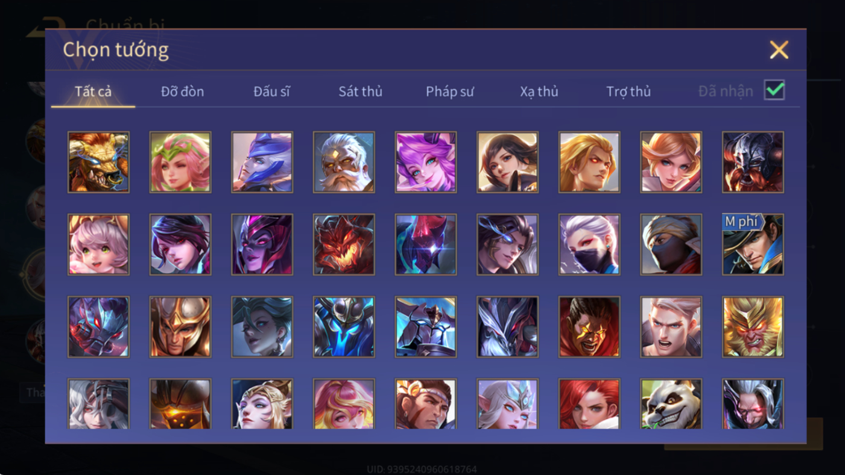The height and width of the screenshot is (475, 845).
Task: Select the purple-haired girl hero portrait
Action: coord(426,163)
